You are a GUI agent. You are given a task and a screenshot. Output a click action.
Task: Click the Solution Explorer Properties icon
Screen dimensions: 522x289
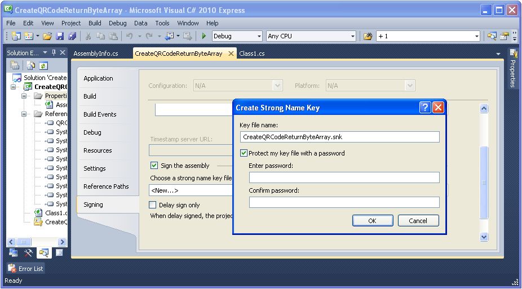click(x=14, y=65)
